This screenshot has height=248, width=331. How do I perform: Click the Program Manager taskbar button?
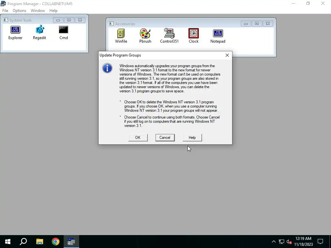point(71,242)
